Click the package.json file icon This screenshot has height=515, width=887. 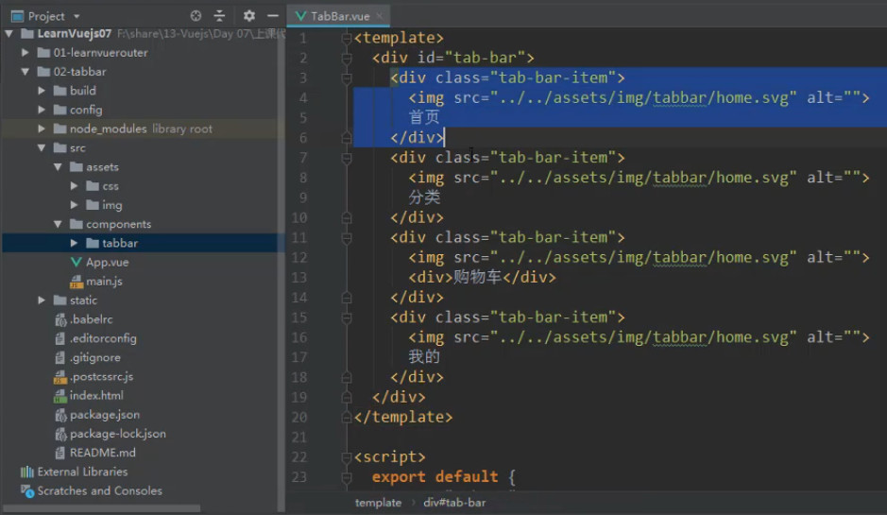60,415
